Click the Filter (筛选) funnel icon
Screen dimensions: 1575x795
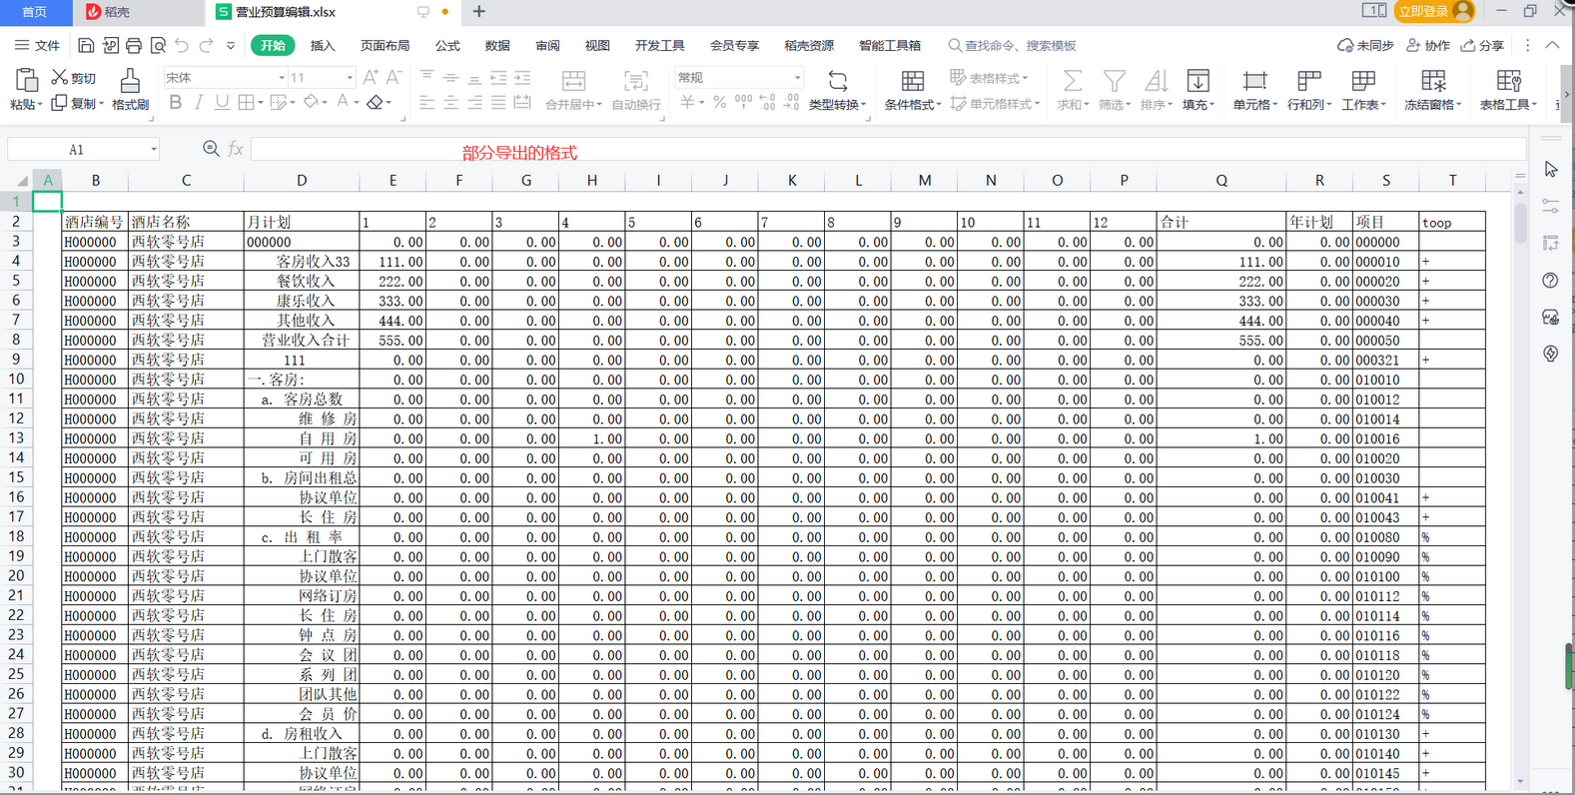click(1114, 80)
